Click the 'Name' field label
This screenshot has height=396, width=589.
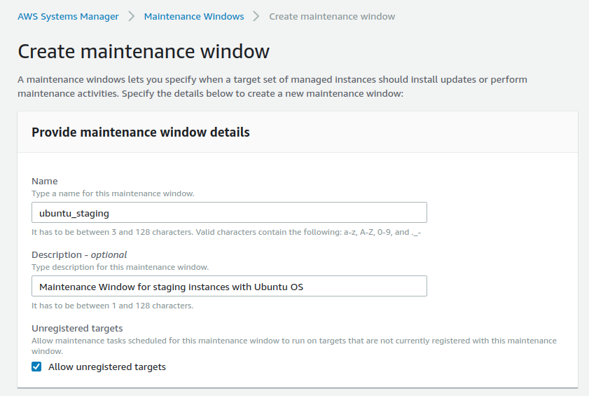coord(45,181)
